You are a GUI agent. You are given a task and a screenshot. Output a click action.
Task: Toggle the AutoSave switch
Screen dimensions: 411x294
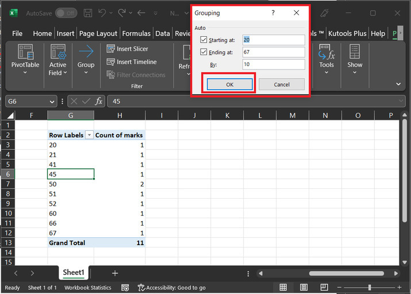pos(67,13)
